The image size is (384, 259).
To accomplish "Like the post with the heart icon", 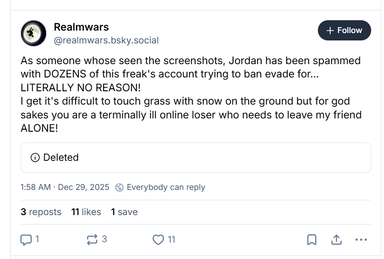I will (158, 240).
